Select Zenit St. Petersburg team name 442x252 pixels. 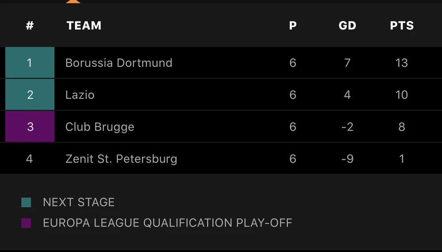click(x=121, y=158)
